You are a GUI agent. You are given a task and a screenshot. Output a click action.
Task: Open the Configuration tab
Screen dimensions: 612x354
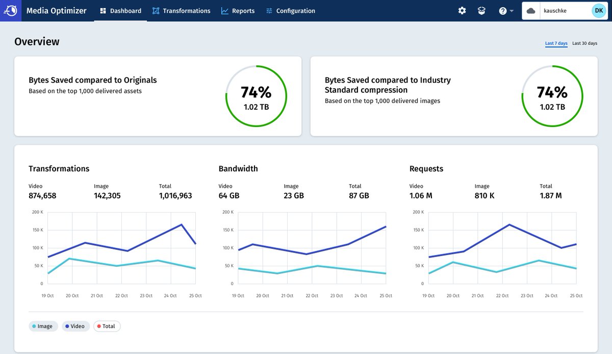pyautogui.click(x=290, y=11)
